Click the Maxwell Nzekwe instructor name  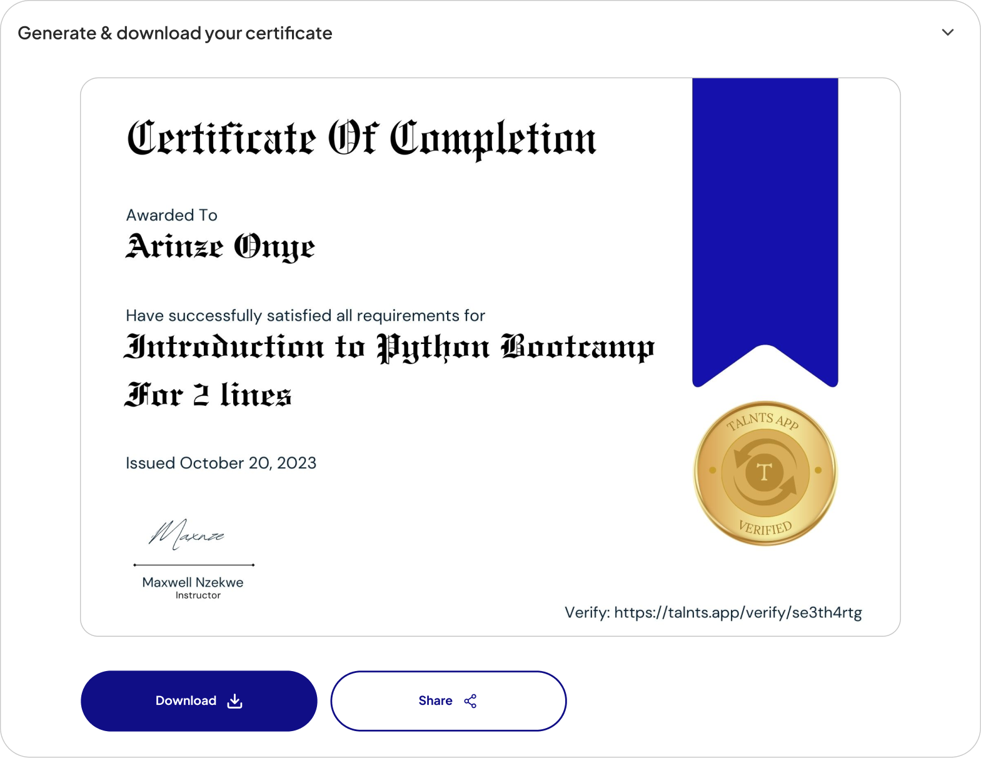click(x=193, y=582)
